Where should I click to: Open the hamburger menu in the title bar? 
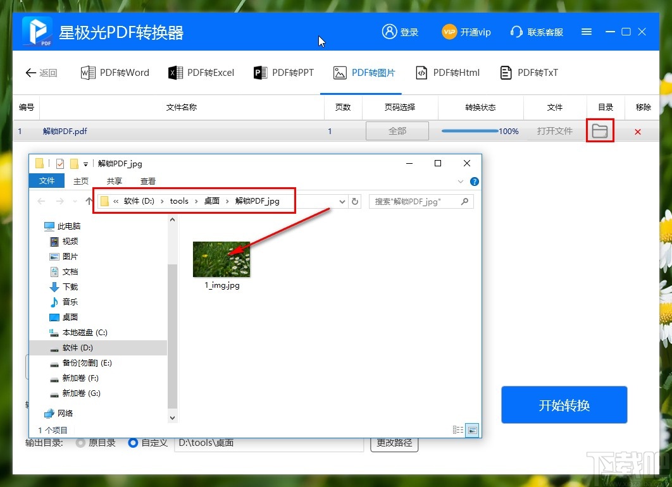tap(586, 31)
